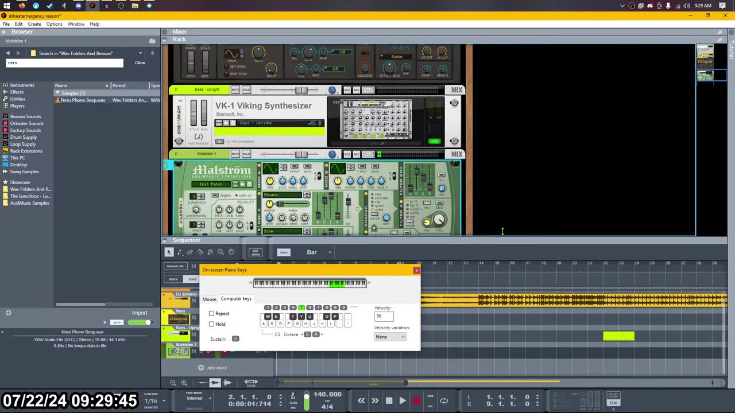
Task: Click the volume icon in system tray
Action: tap(687, 6)
